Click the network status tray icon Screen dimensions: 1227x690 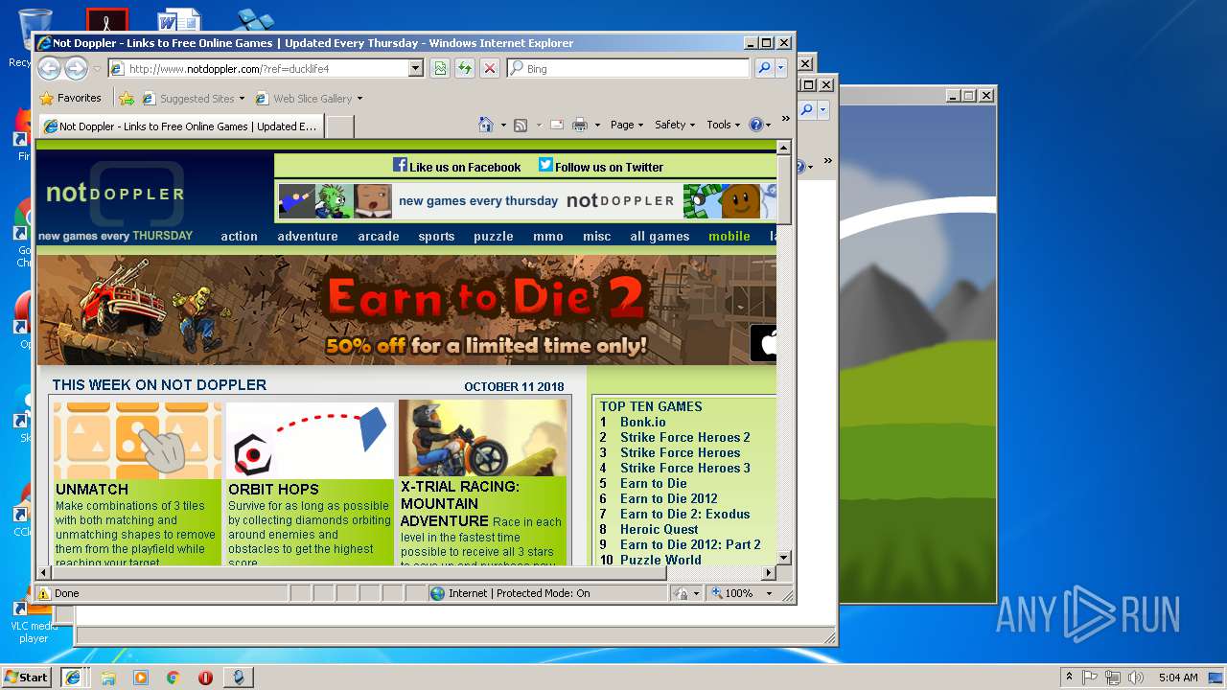coord(1113,678)
